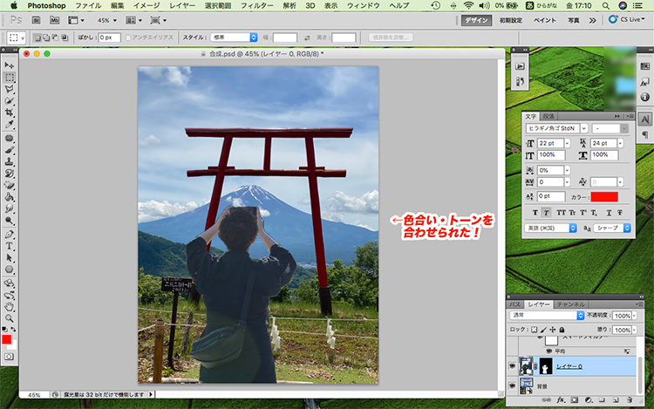The height and width of the screenshot is (409, 654).
Task: Click the red foreground color swatch
Action: click(x=6, y=339)
